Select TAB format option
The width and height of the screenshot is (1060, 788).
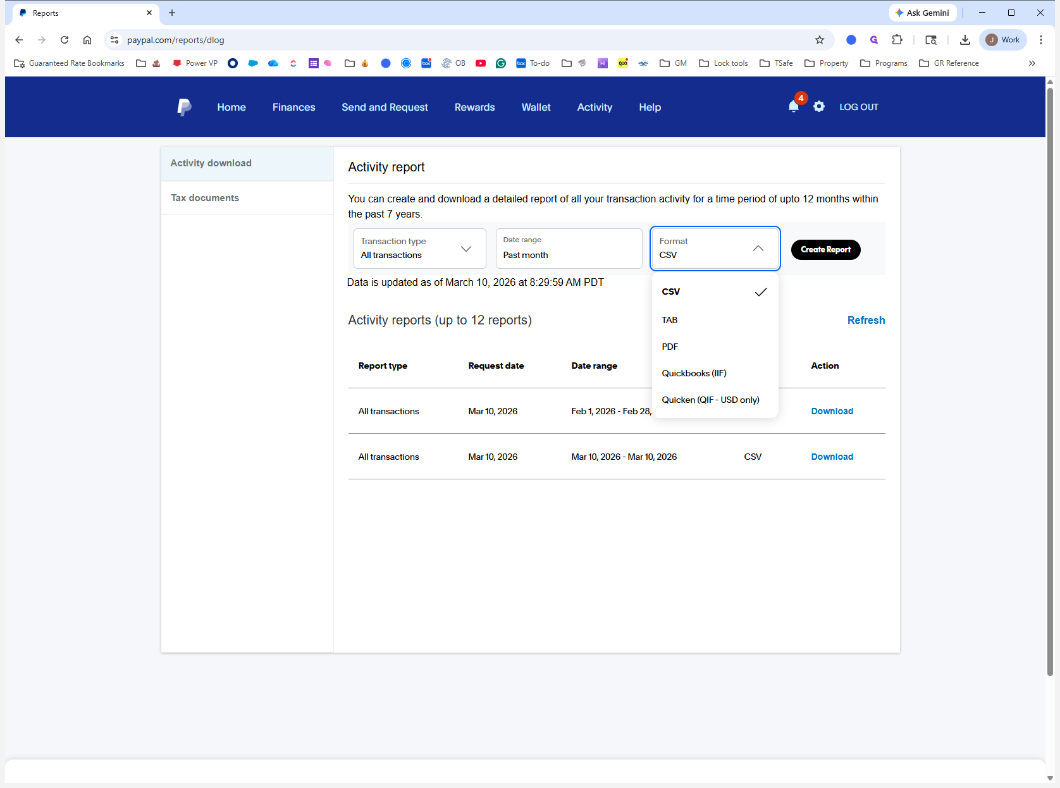715,320
